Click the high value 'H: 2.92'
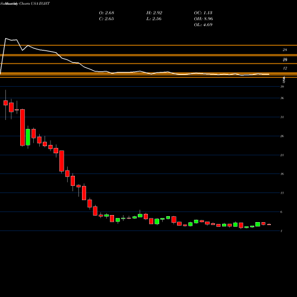This screenshot has width=297, height=297. [154, 13]
